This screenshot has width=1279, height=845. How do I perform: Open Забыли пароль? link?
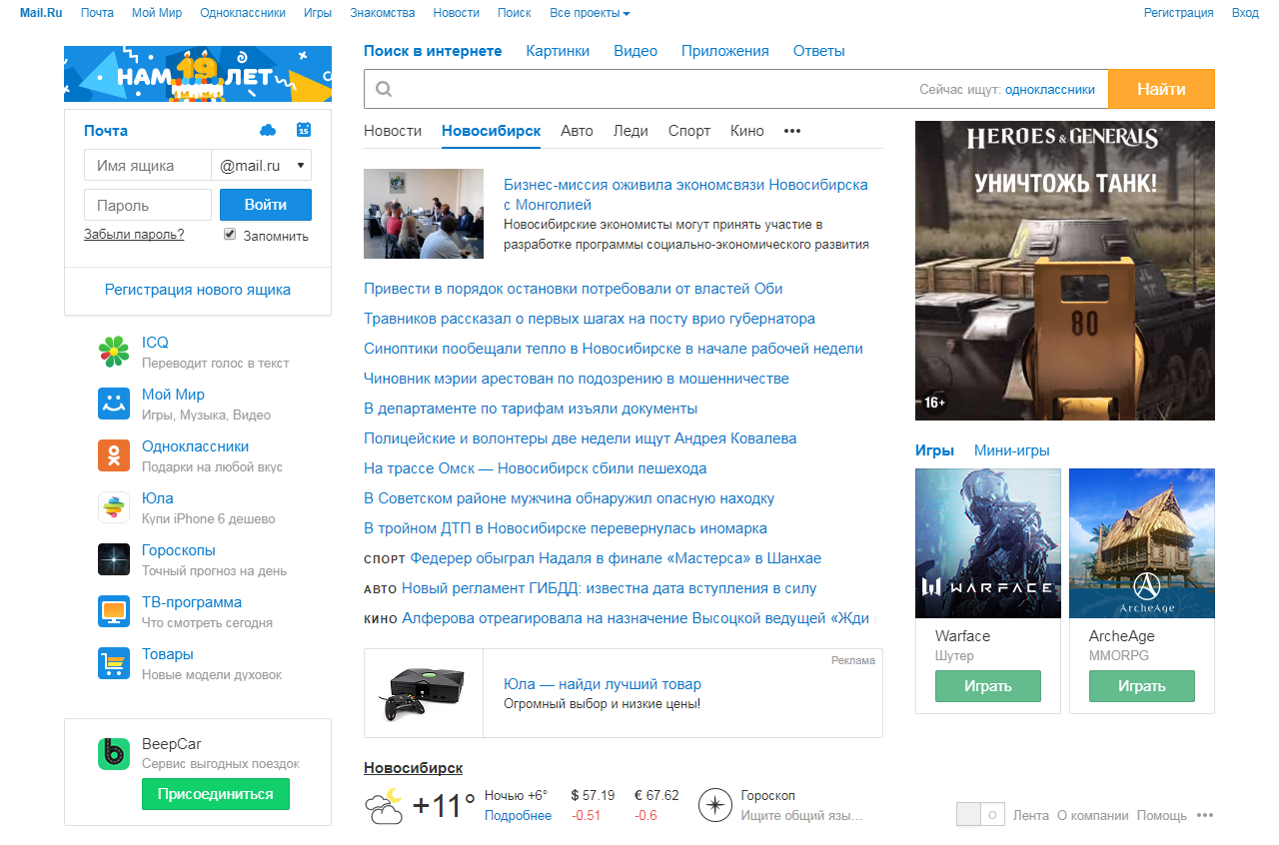pyautogui.click(x=134, y=235)
